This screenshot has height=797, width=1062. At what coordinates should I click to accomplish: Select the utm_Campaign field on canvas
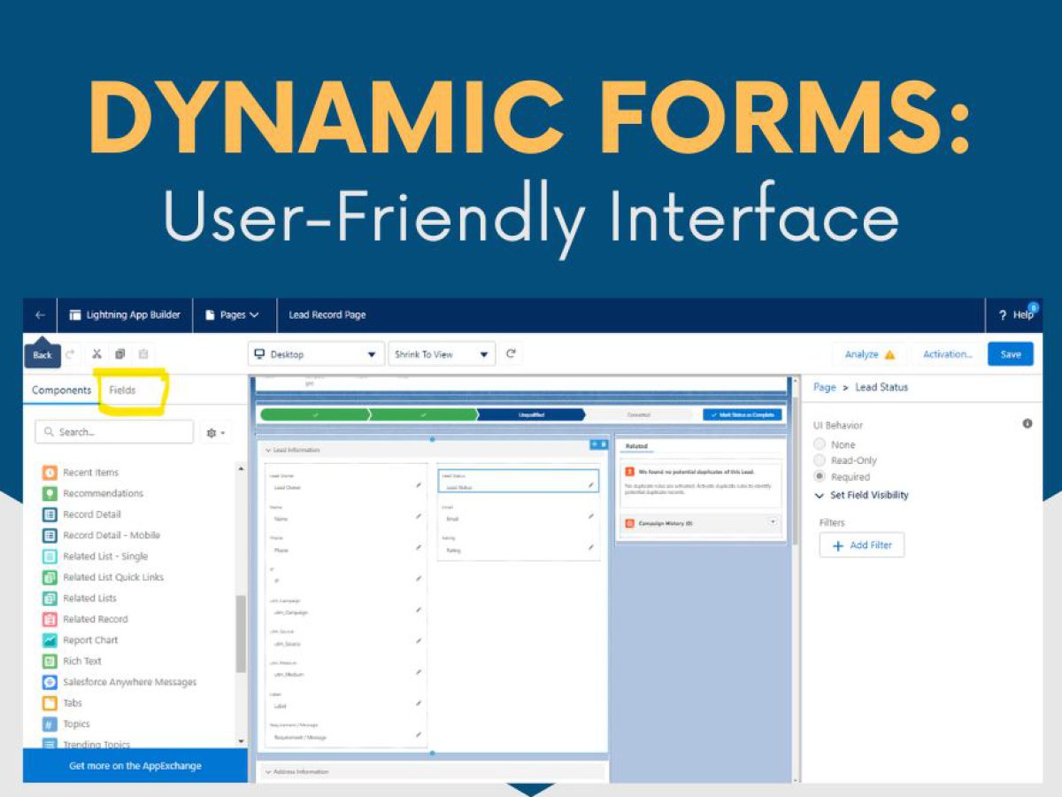pos(348,607)
